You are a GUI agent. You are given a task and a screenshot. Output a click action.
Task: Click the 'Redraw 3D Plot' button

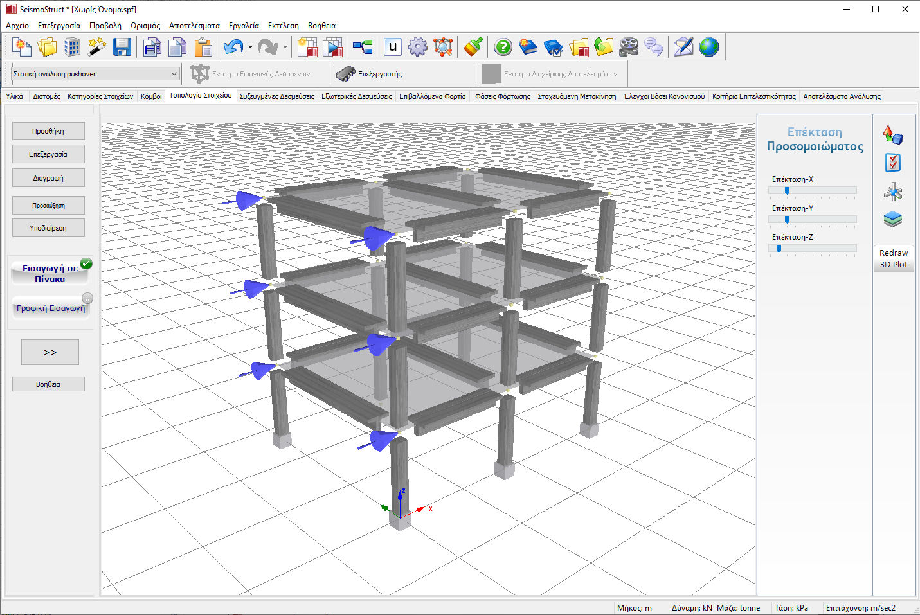(x=894, y=258)
